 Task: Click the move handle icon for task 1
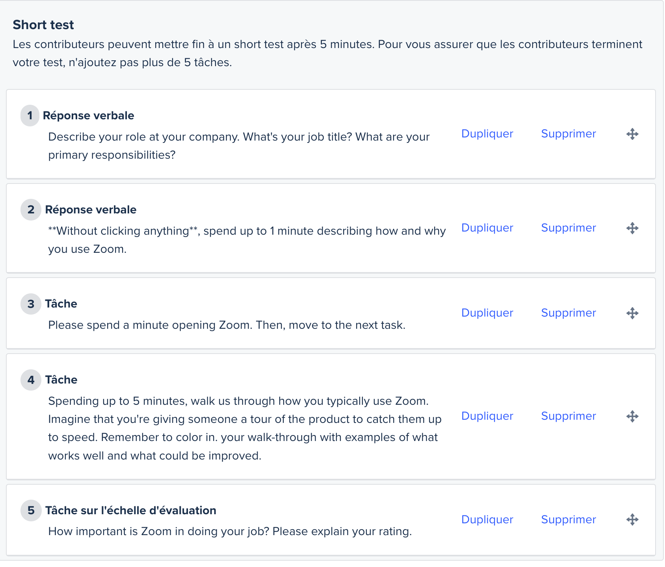tap(632, 134)
